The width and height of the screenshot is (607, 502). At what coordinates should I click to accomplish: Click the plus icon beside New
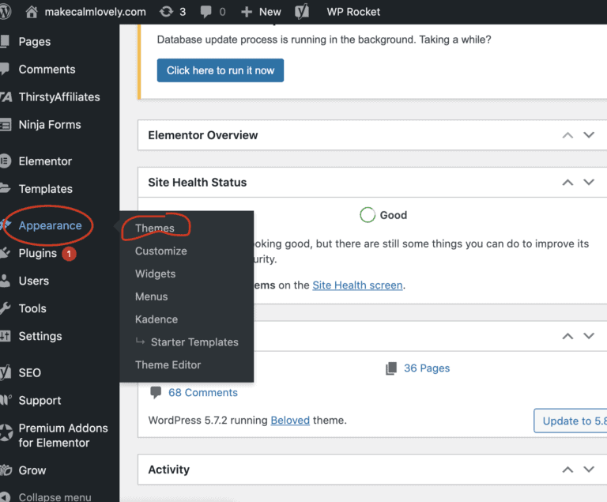click(247, 12)
